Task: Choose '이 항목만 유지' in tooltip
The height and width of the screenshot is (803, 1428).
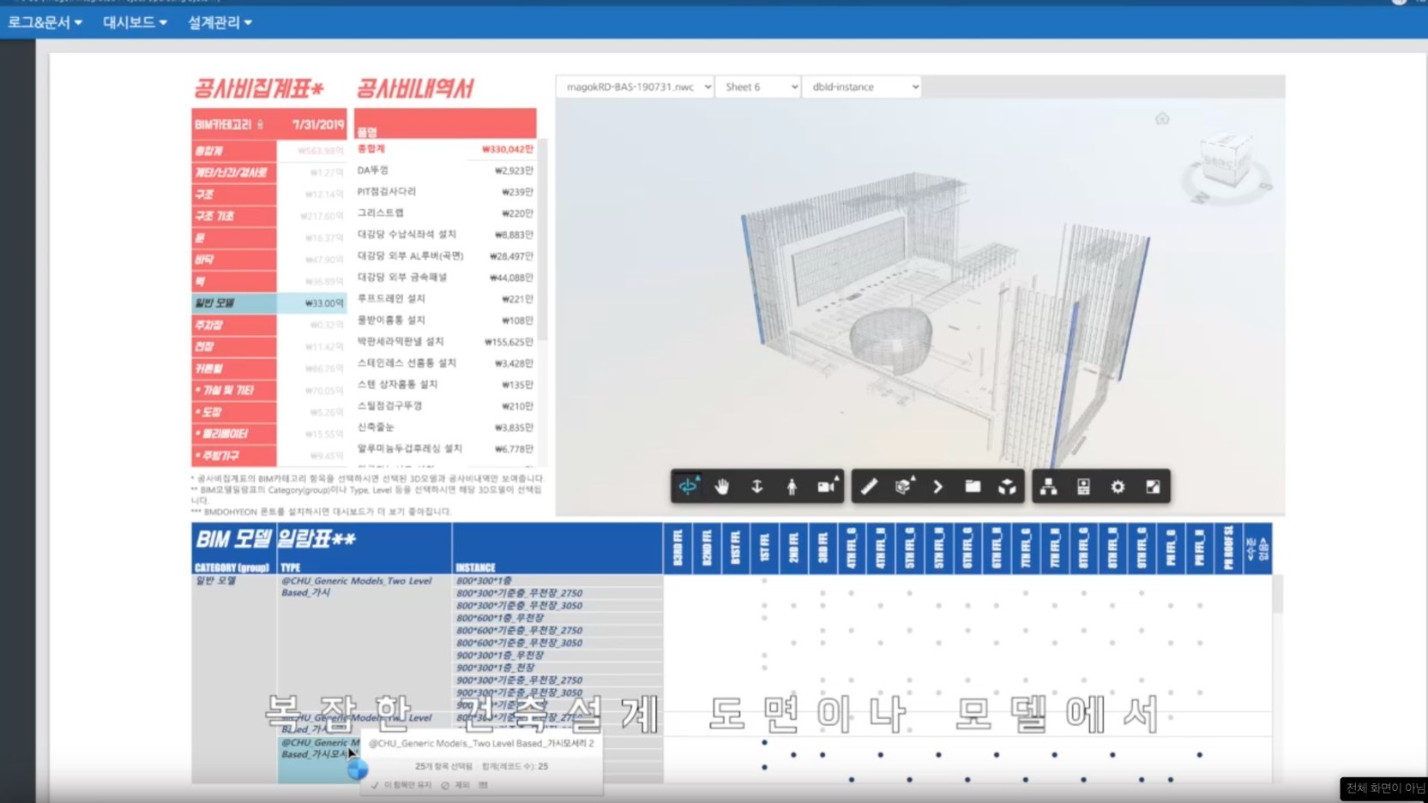Action: (x=401, y=785)
